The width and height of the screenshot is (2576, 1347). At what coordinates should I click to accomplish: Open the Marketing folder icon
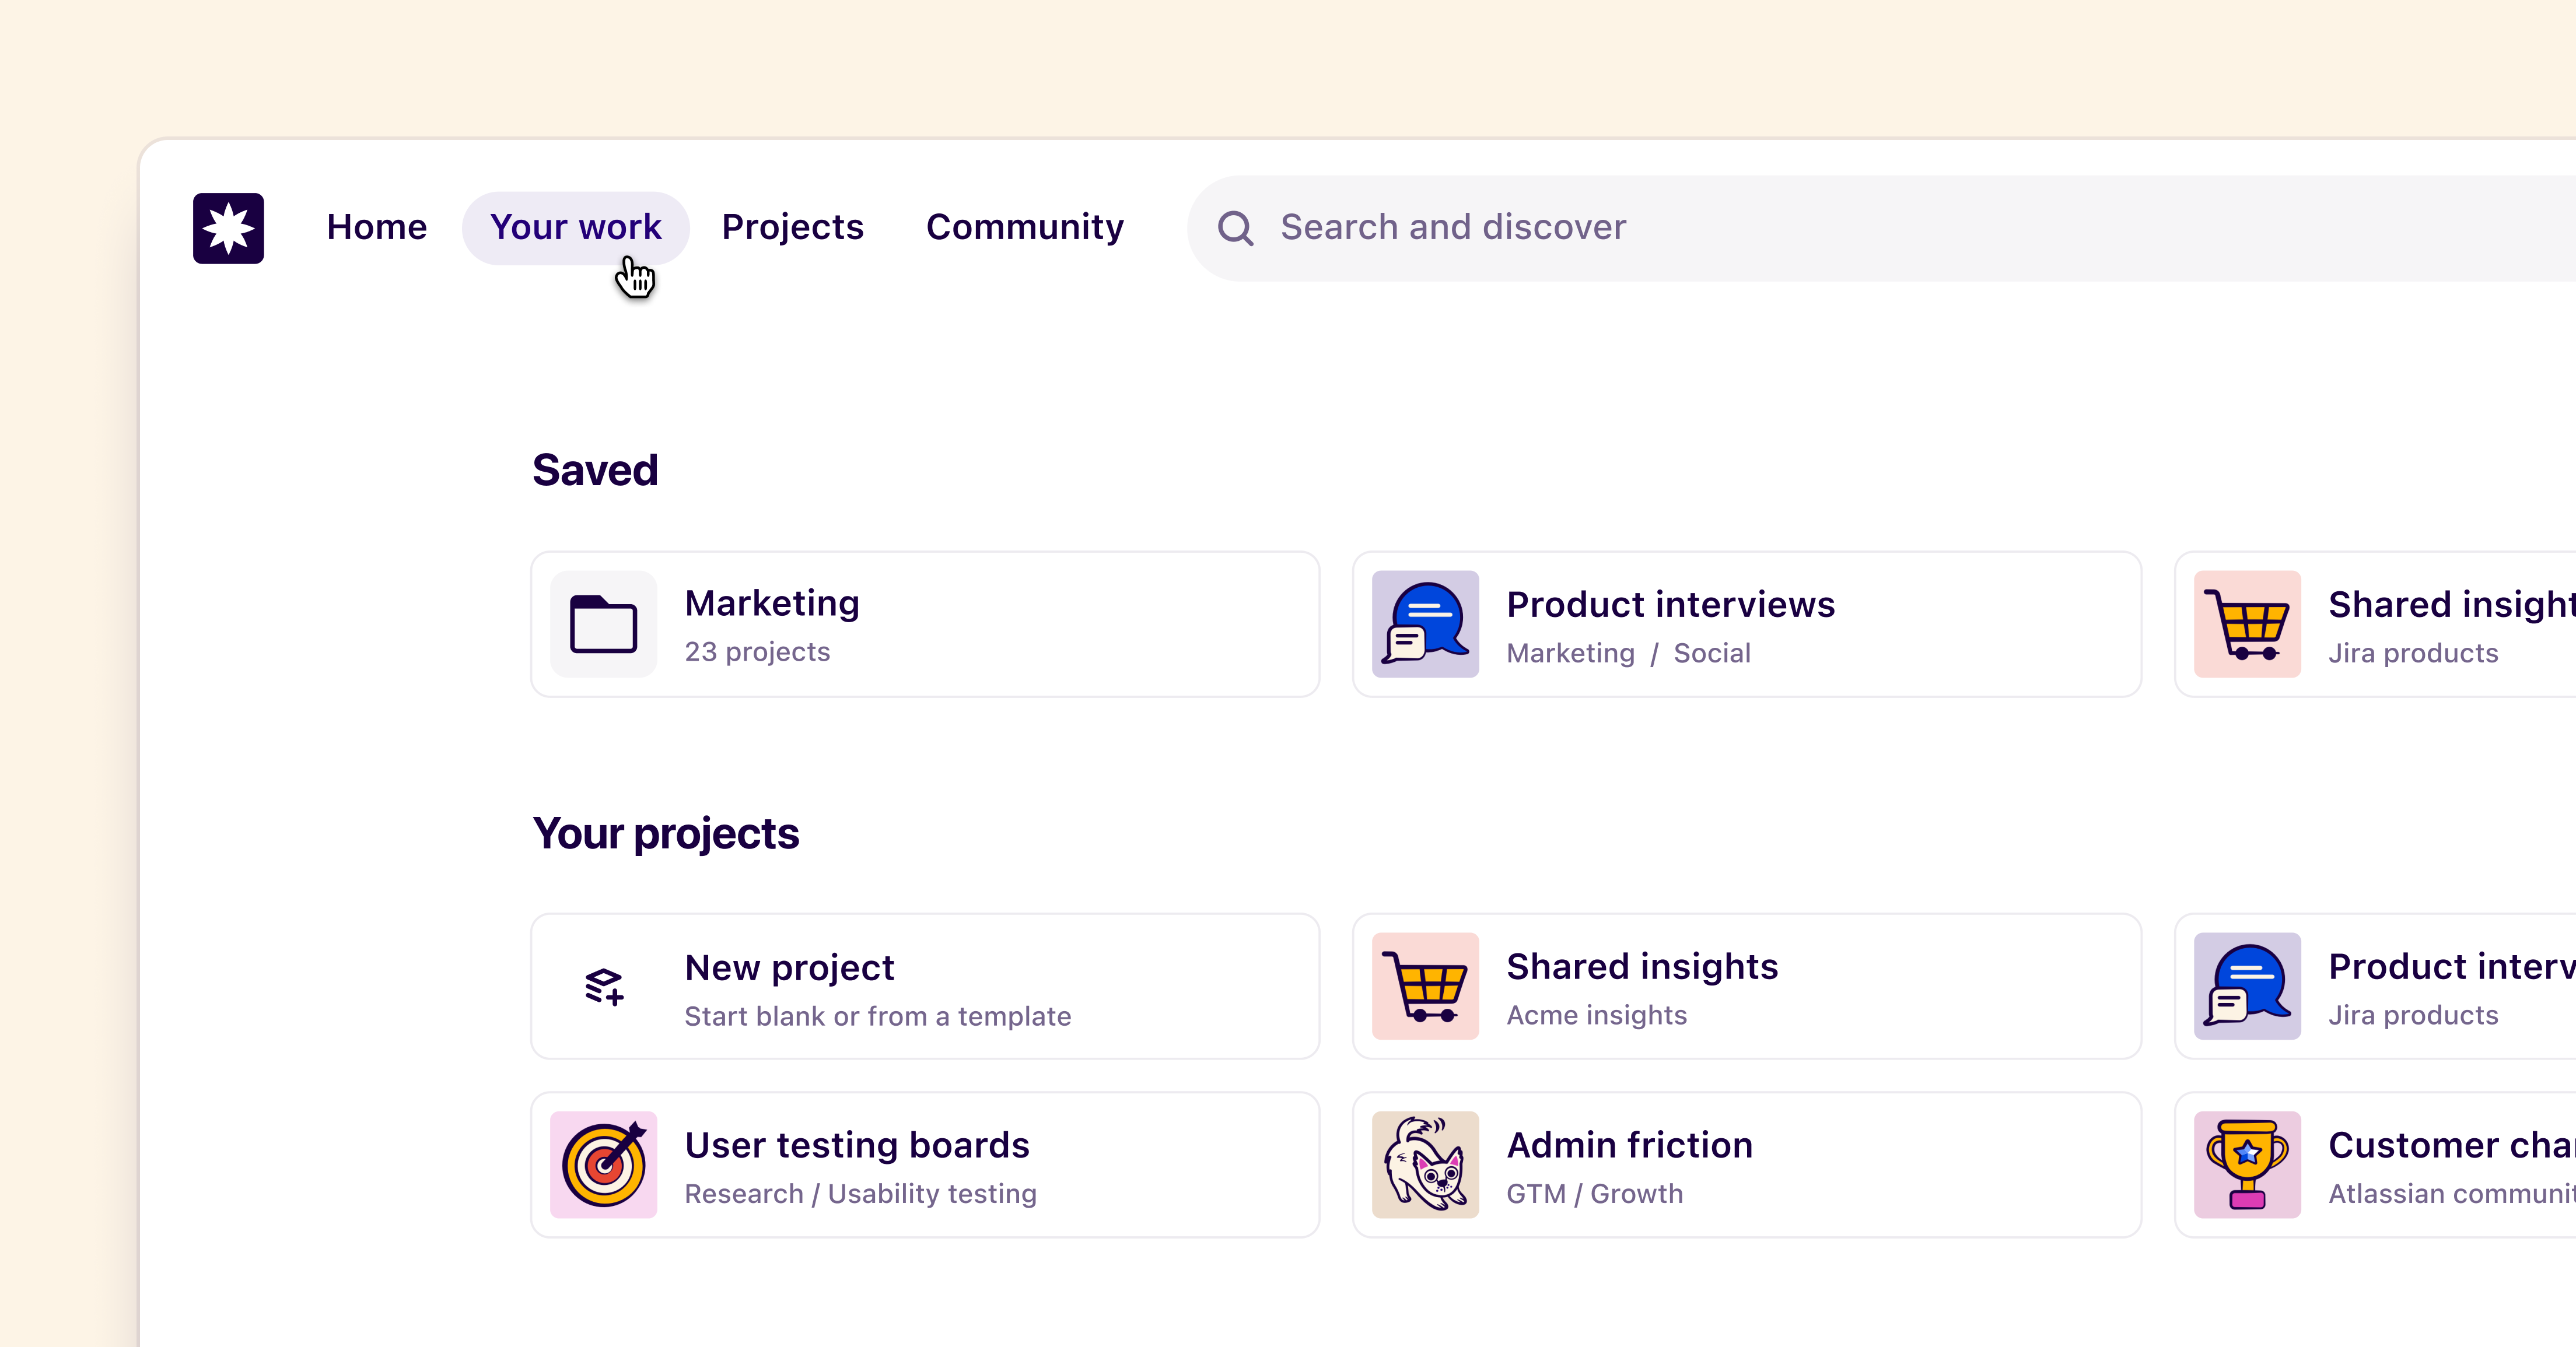pos(603,623)
